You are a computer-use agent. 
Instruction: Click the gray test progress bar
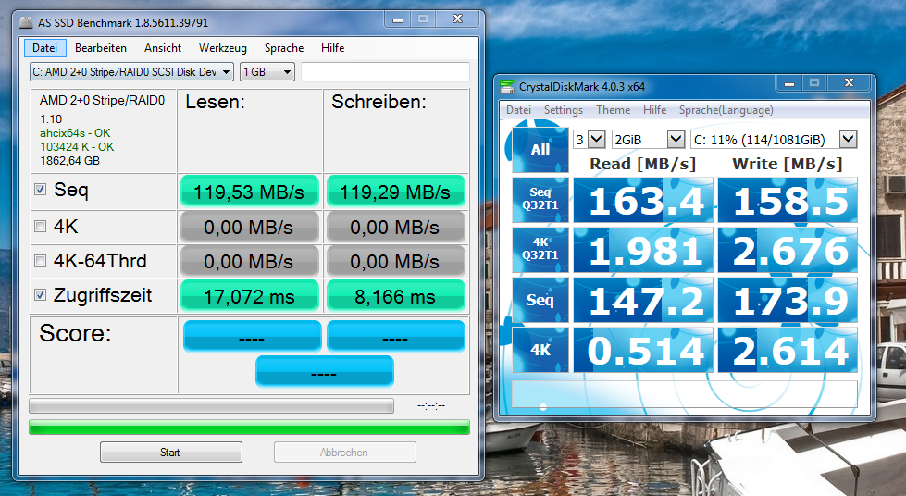coord(212,406)
